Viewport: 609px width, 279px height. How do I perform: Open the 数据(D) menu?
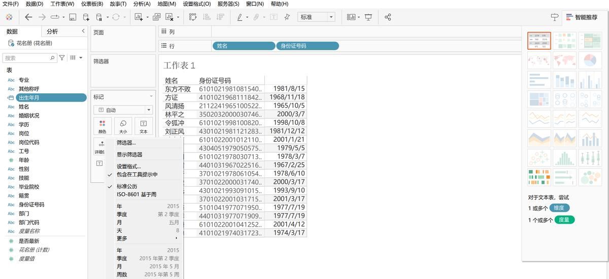35,4
